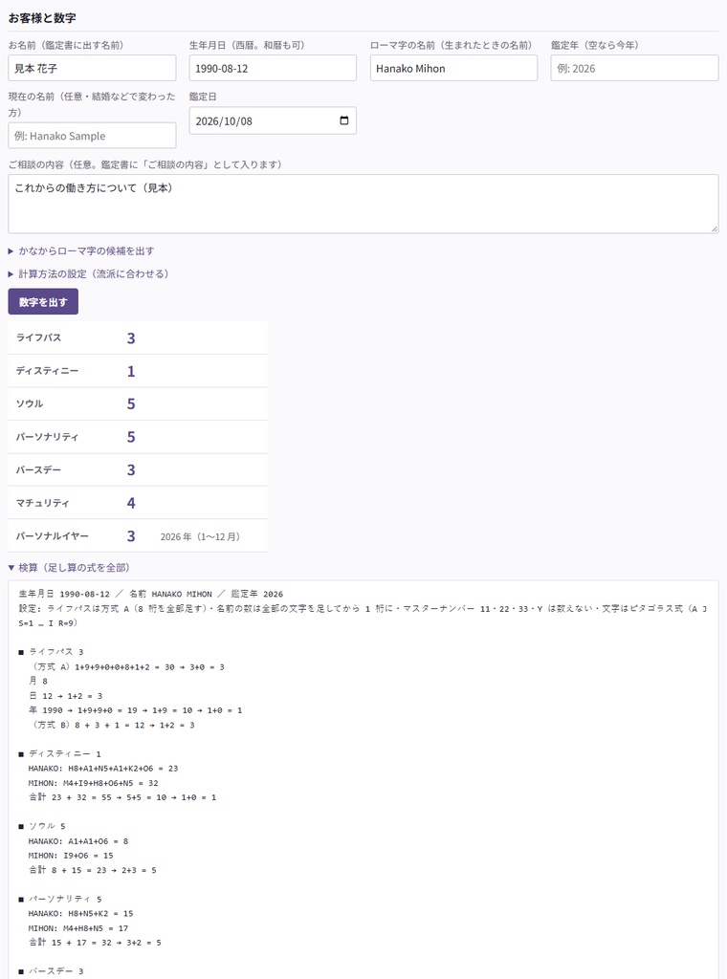Open the calendar picker icon in 鑑定日 field
Screen dimensions: 727x979
point(343,120)
